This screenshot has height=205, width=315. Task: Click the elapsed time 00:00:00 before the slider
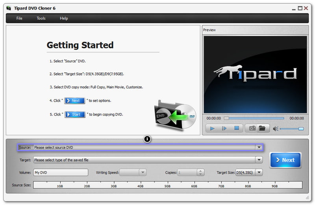point(213,118)
